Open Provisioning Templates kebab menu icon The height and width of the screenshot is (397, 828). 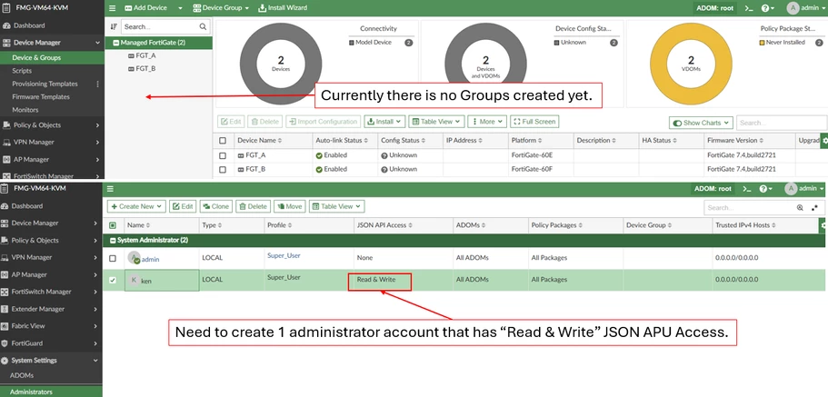97,84
